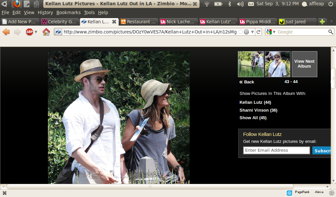The width and height of the screenshot is (336, 197).
Task: Open the History menu
Action: point(45,13)
